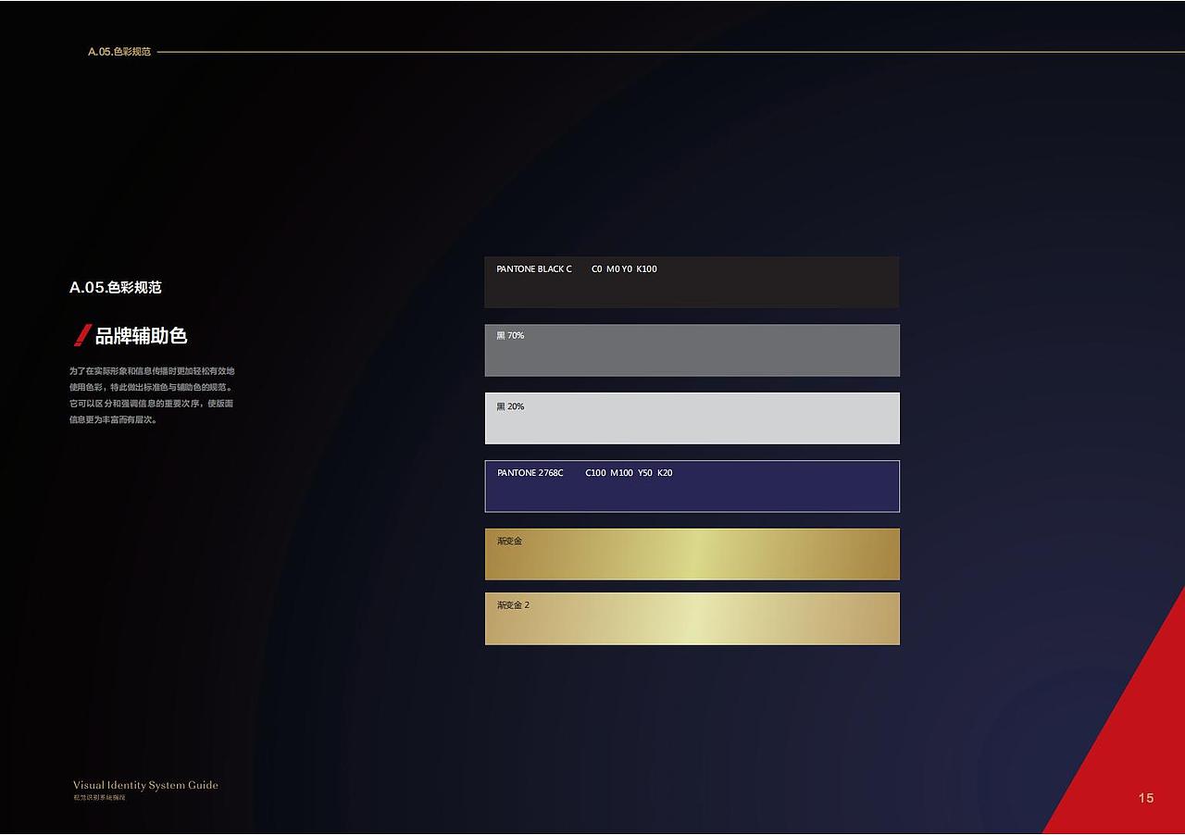This screenshot has width=1185, height=835.
Task: Select the 渐变金 gradient gold swatch
Action: [692, 555]
